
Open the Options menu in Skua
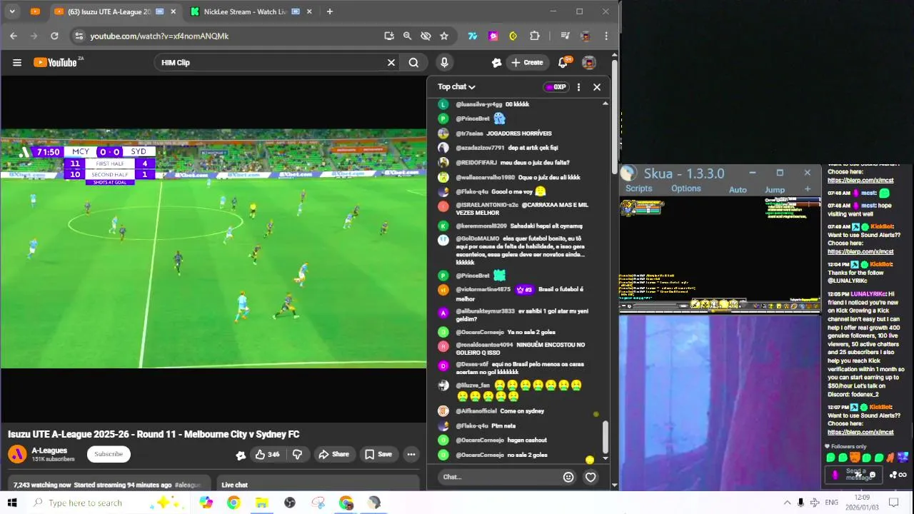(685, 188)
